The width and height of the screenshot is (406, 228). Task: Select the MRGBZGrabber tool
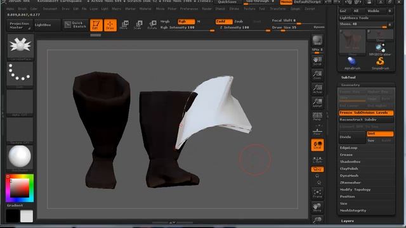click(380, 49)
